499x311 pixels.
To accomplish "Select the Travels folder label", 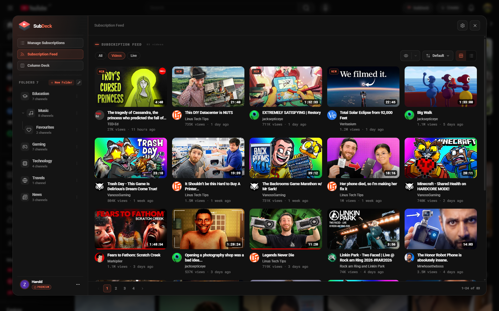I will 38,178.
